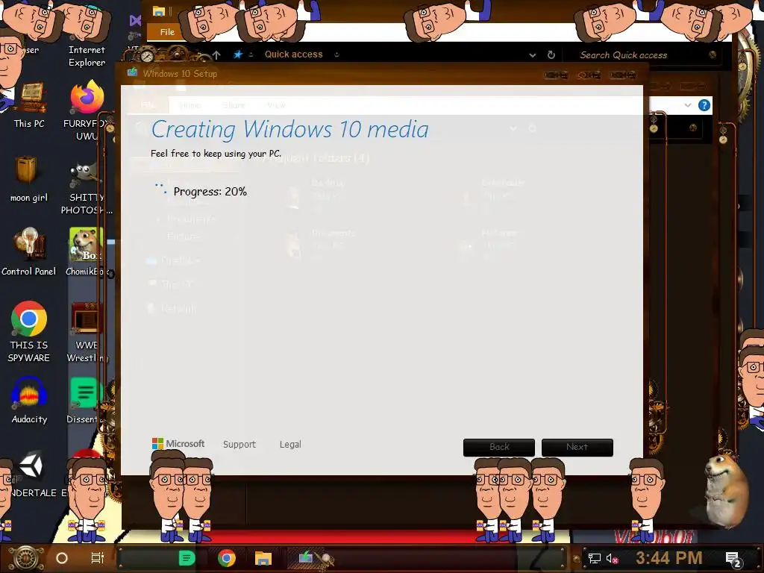Expand chevron beside the star in address bar
The image size is (764, 573).
click(x=251, y=55)
